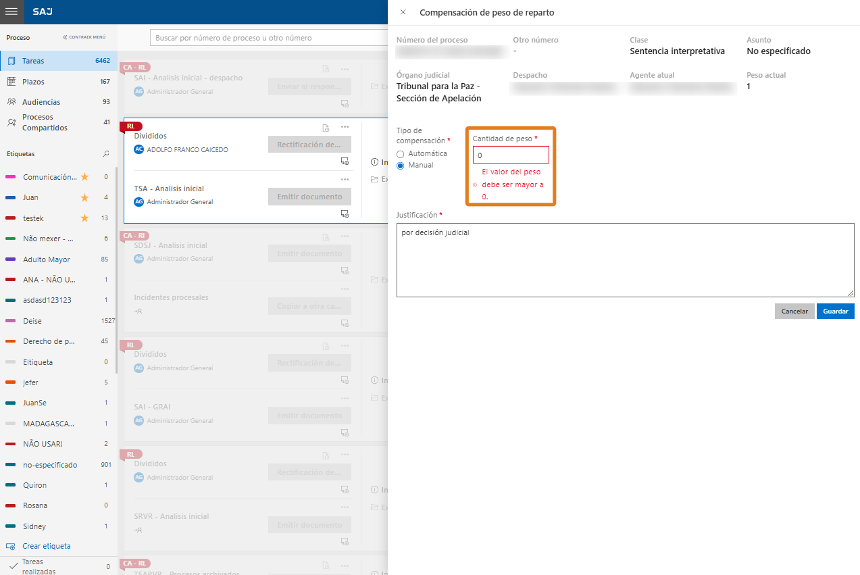Click Emitir documento for SAI - GRAI
This screenshot has width=860, height=575.
coord(309,416)
